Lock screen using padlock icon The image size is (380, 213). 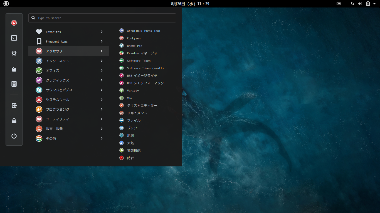point(14,121)
